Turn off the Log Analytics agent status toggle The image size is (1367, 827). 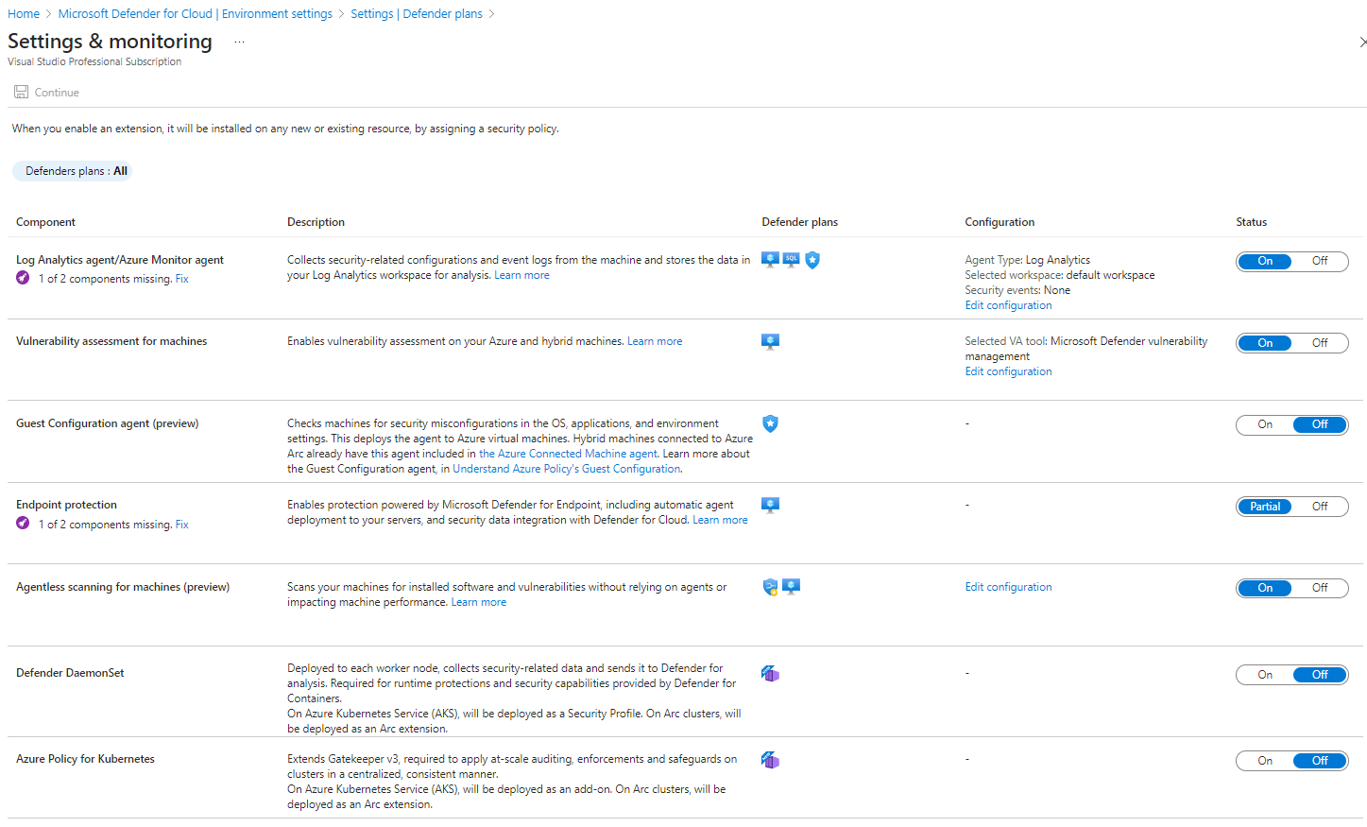(x=1319, y=262)
